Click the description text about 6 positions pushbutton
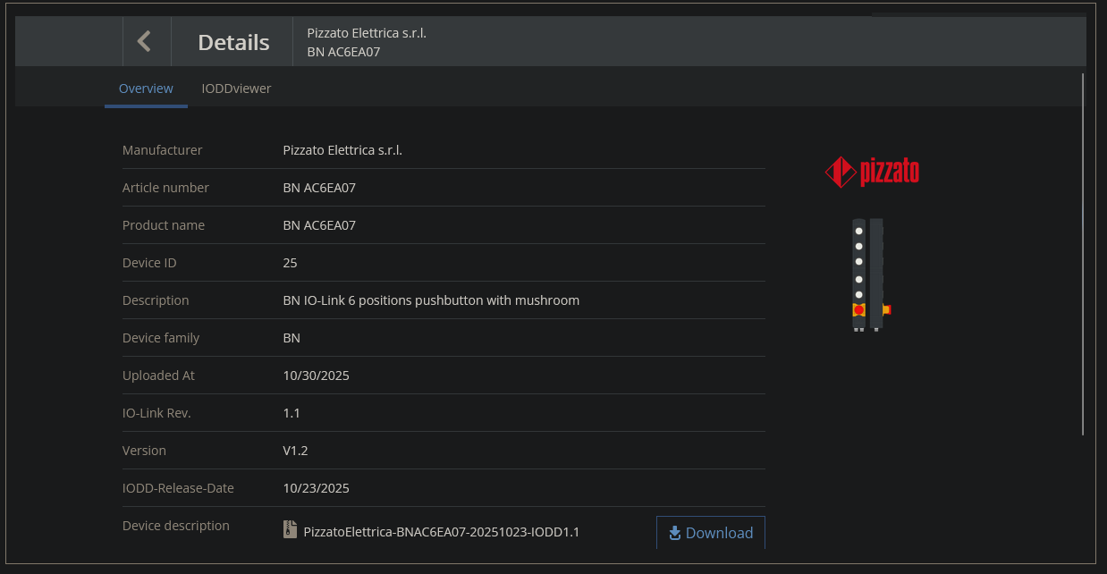 tap(431, 300)
